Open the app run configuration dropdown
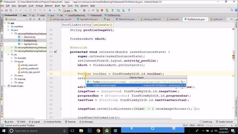This screenshot has width=238, height=134. 68,10
